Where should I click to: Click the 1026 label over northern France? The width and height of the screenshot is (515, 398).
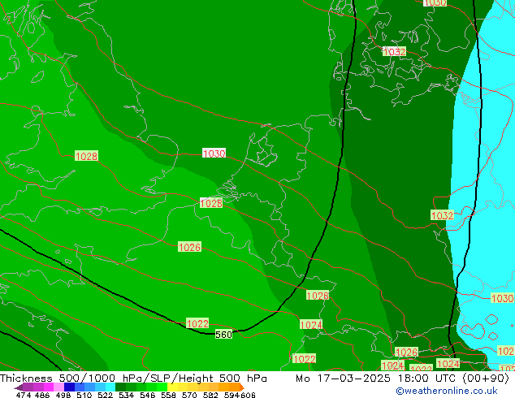coord(189,247)
